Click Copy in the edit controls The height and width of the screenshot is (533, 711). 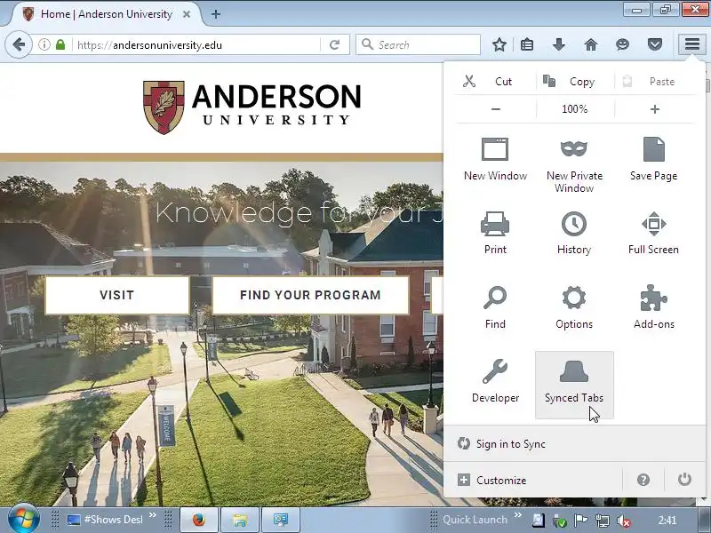pos(575,82)
